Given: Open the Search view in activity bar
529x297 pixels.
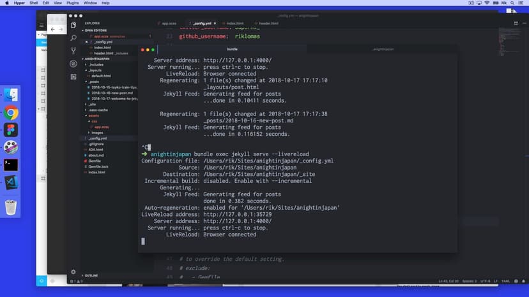Looking at the screenshot, I should point(73,38).
